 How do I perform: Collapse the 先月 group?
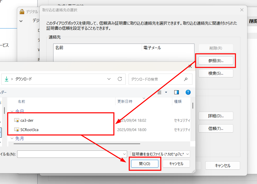(12, 138)
